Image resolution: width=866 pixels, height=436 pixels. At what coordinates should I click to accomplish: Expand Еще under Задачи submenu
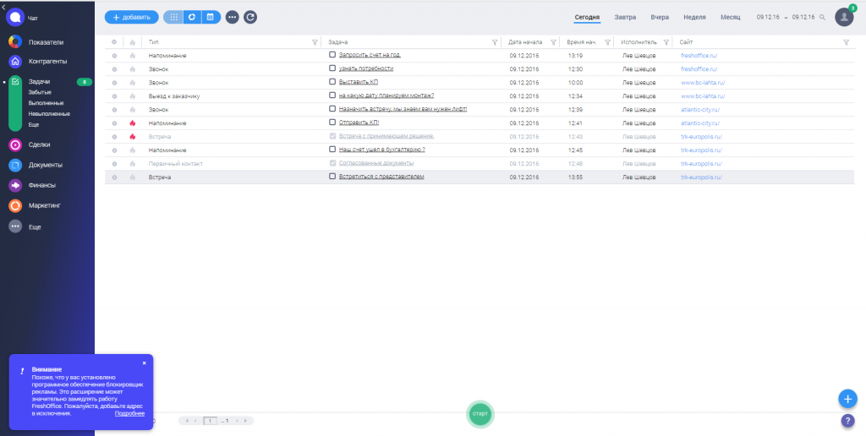pyautogui.click(x=34, y=125)
